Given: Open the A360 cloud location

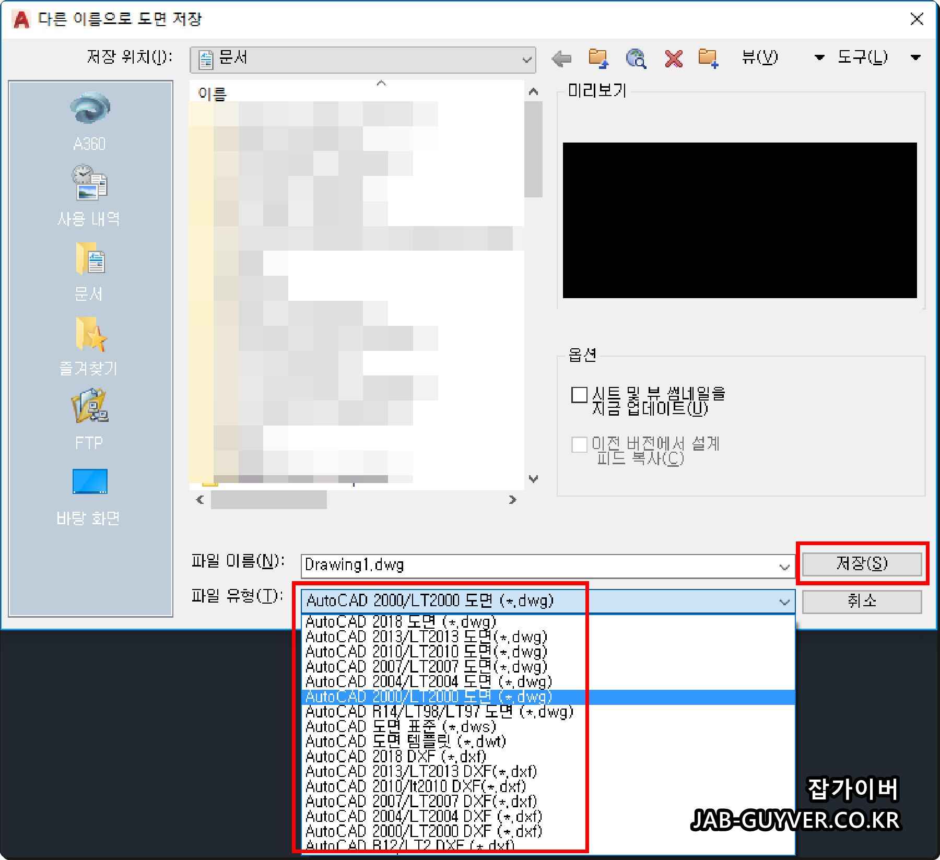Looking at the screenshot, I should pos(89,121).
